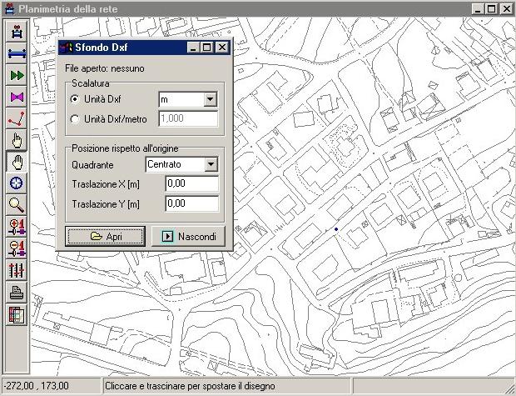The height and width of the screenshot is (396, 516).
Task: Click the vertical sliders settings icon
Action: pyautogui.click(x=17, y=271)
